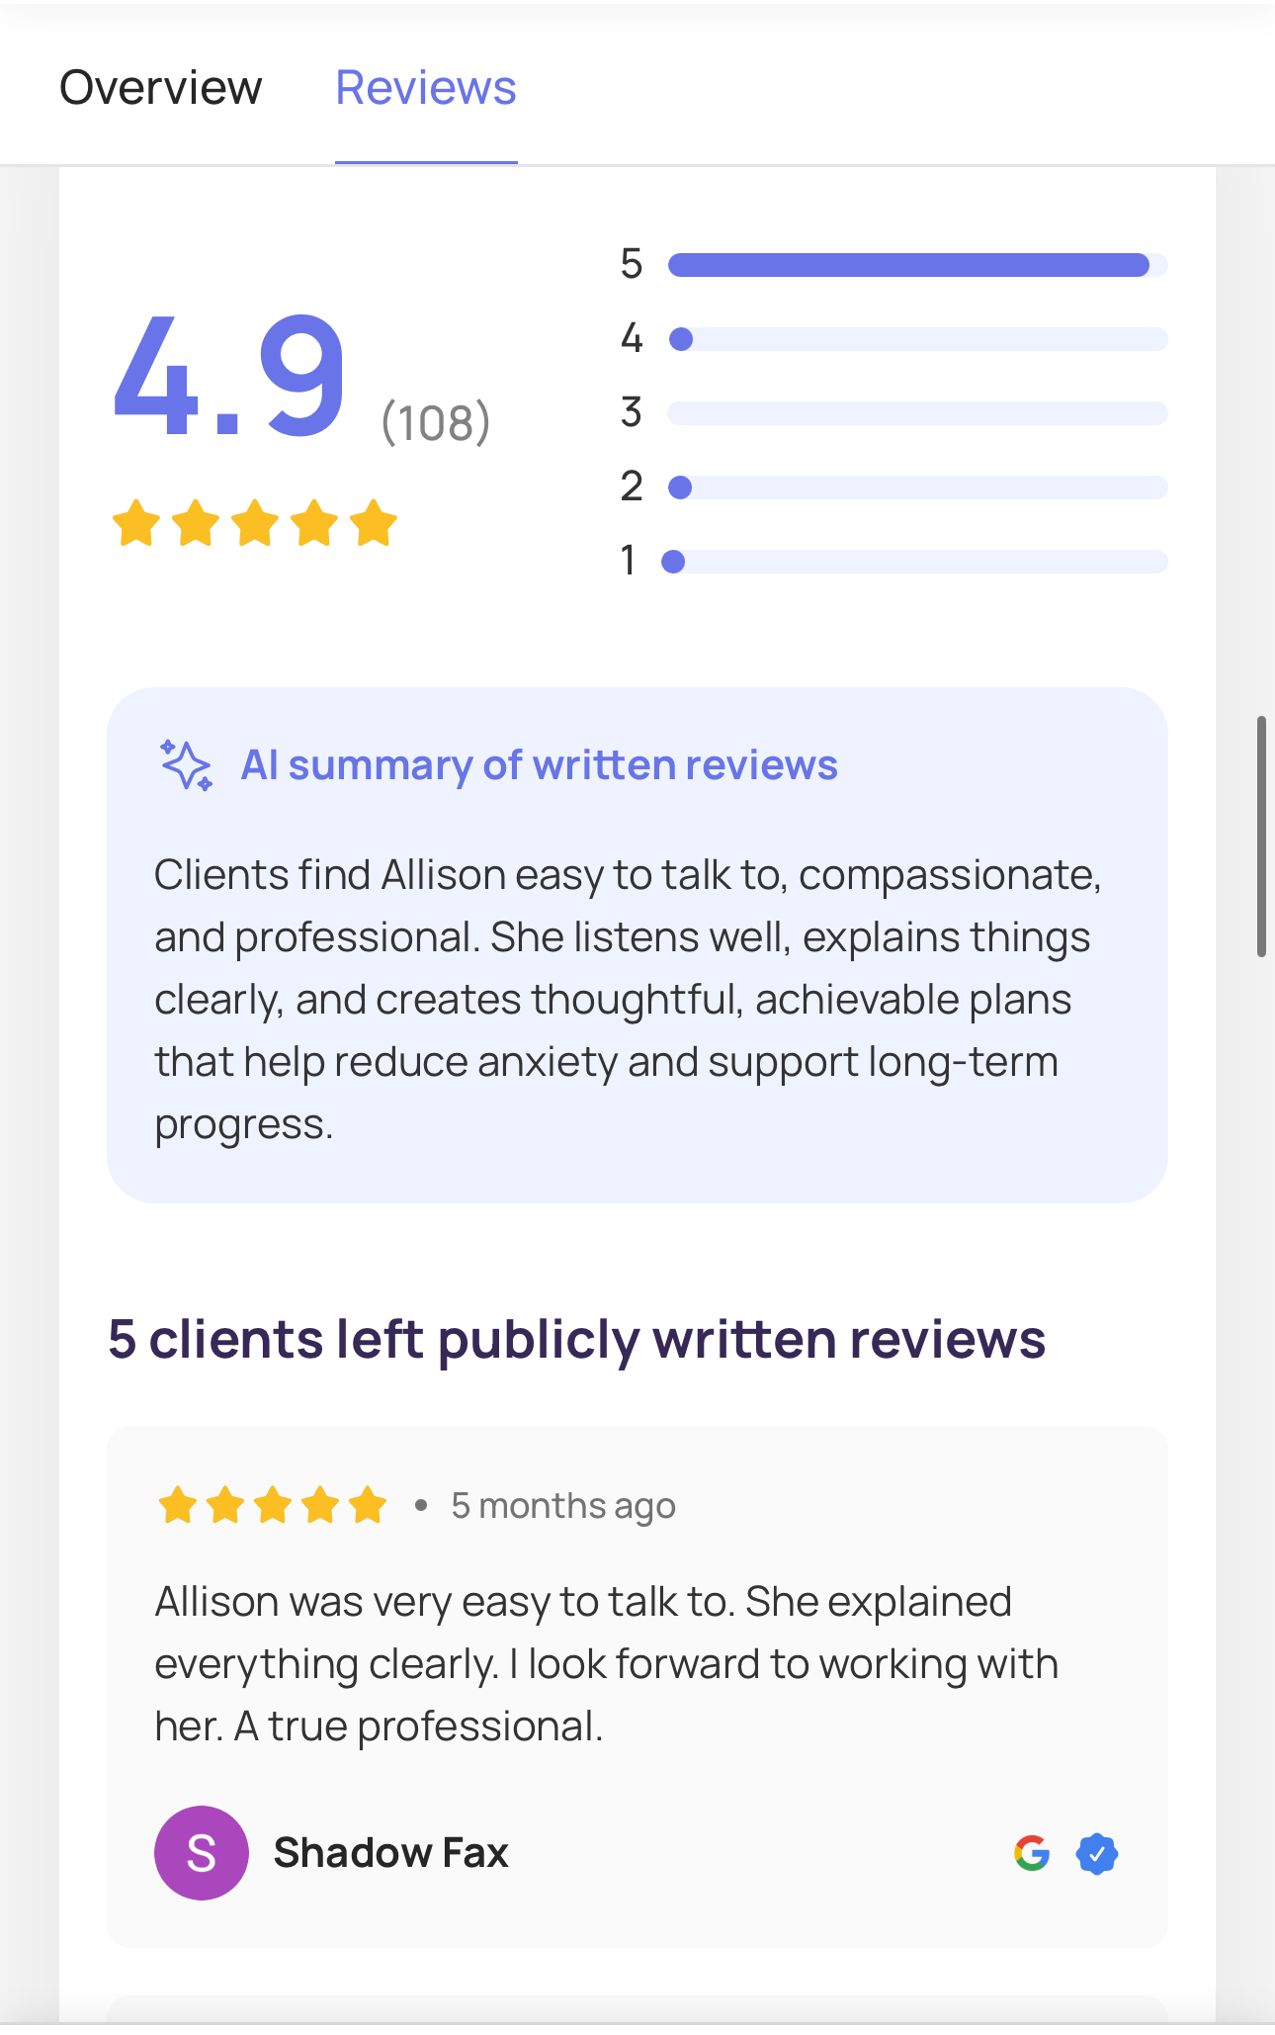Click the Google logo on Shadow Fax's review
The width and height of the screenshot is (1275, 2035).
(1031, 1853)
